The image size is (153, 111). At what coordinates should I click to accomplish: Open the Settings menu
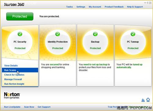pyautogui.click(x=81, y=7)
